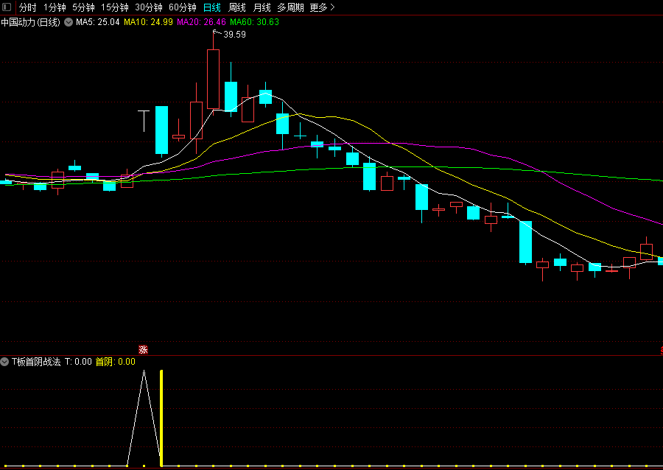This screenshot has height=470, width=663.
Task: Open the dropdown arrow beside T板首阴战法
Action: (x=4, y=362)
